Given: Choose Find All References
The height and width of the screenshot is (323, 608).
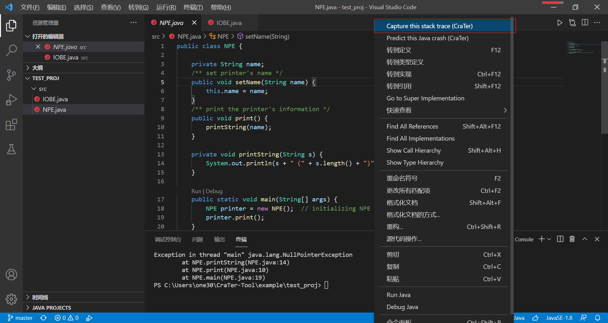Looking at the screenshot, I should [444, 126].
